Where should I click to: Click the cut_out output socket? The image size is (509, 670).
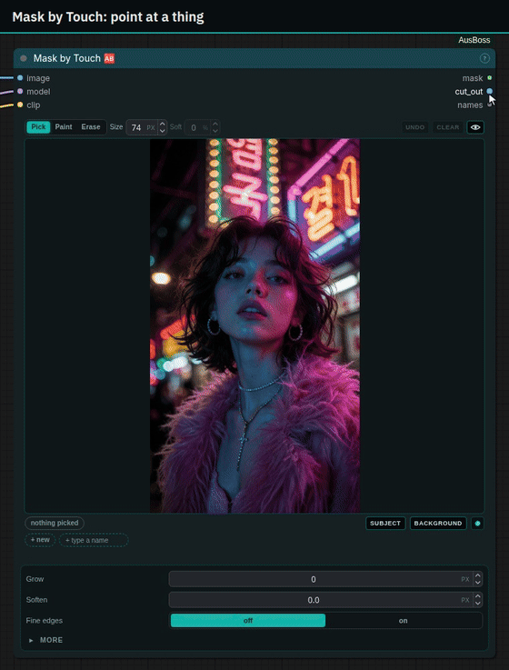pyautogui.click(x=489, y=91)
